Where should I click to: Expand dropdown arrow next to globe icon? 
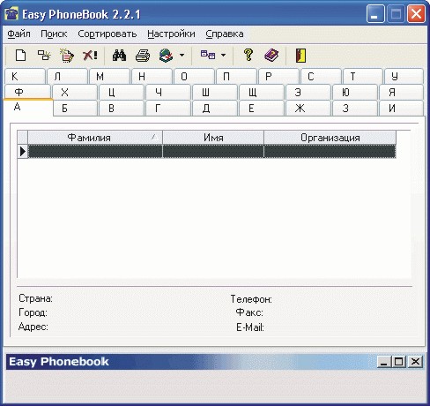(182, 55)
